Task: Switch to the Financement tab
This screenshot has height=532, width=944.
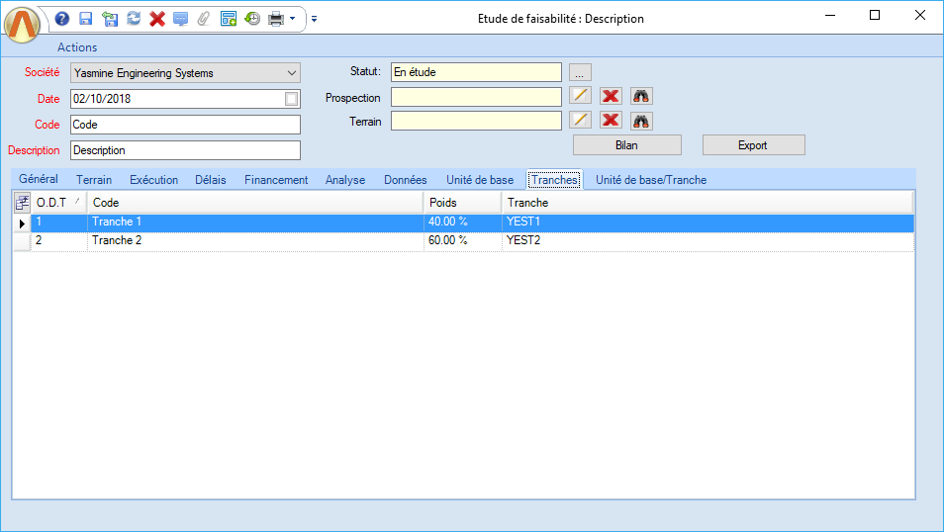Action: pos(276,180)
